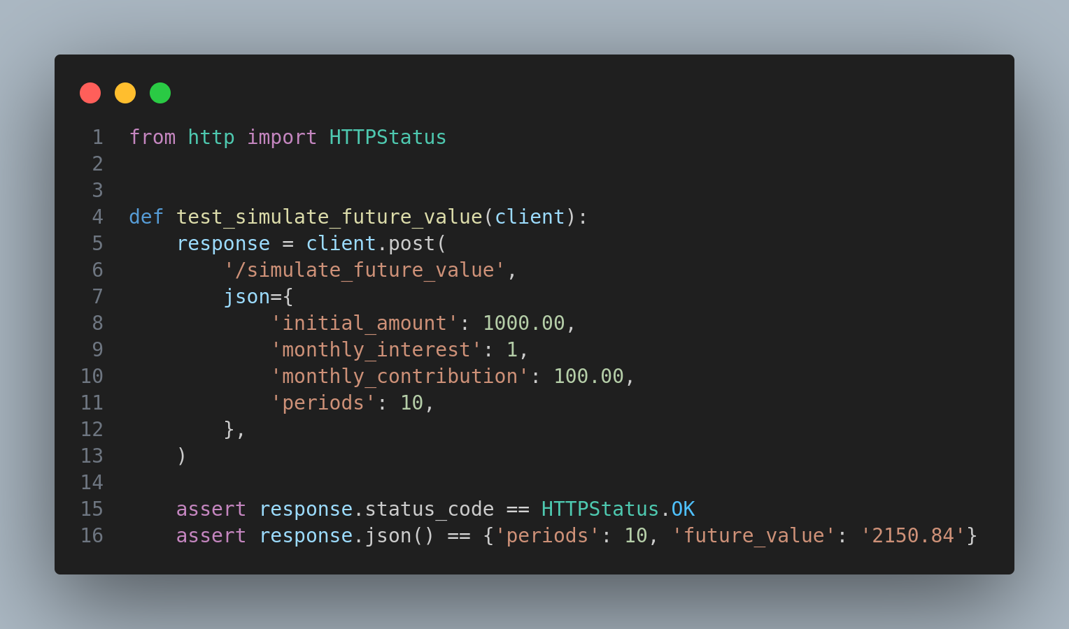Click the 'json' keyword argument

click(x=247, y=296)
